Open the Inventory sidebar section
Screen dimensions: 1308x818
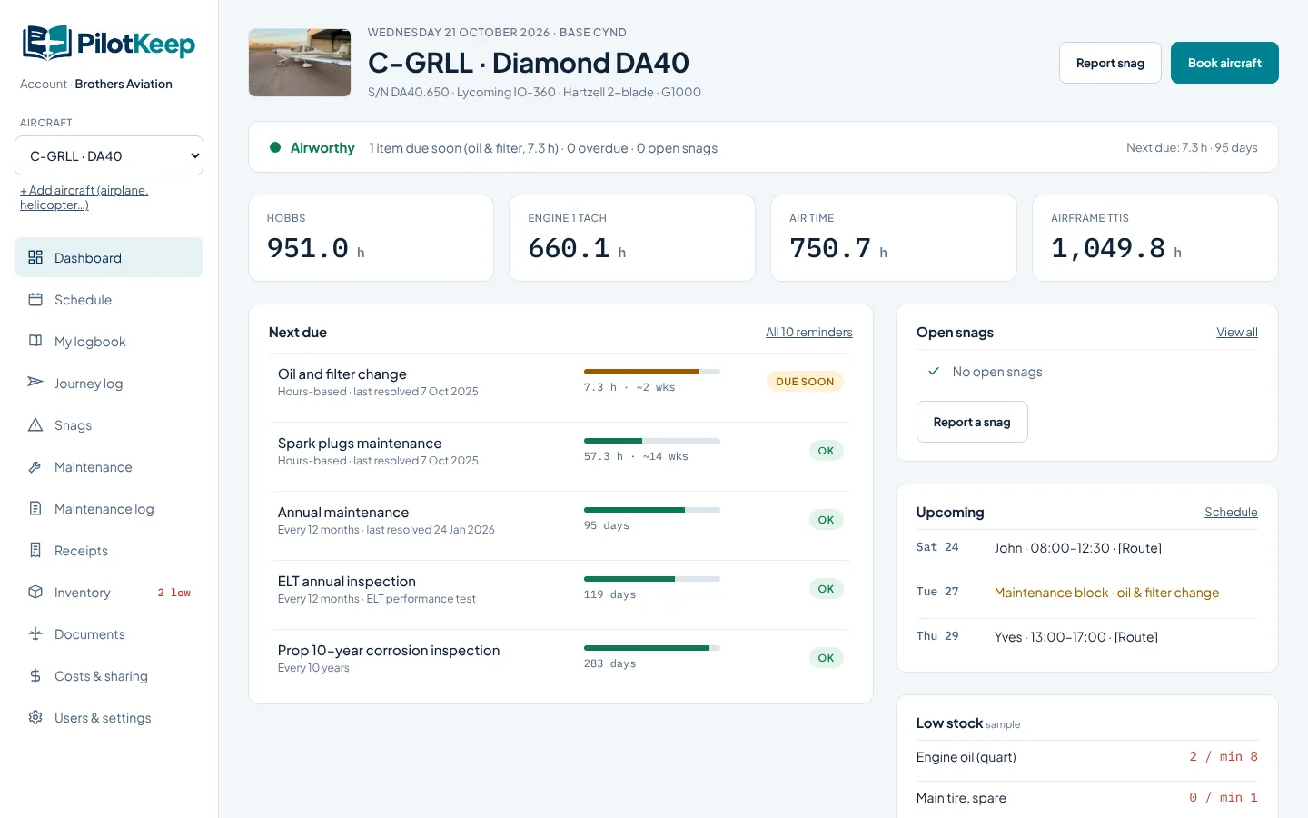(109, 592)
